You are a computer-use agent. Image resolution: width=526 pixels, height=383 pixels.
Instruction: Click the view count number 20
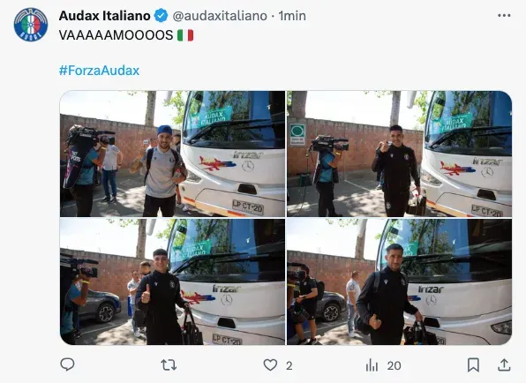pos(394,365)
